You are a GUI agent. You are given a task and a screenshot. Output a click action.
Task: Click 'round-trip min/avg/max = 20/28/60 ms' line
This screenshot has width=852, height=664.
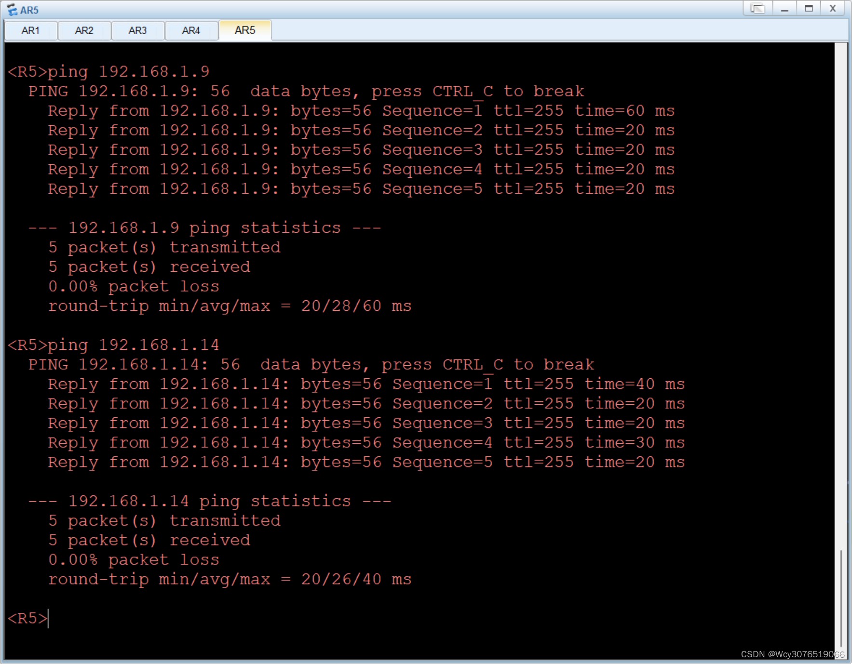click(230, 306)
